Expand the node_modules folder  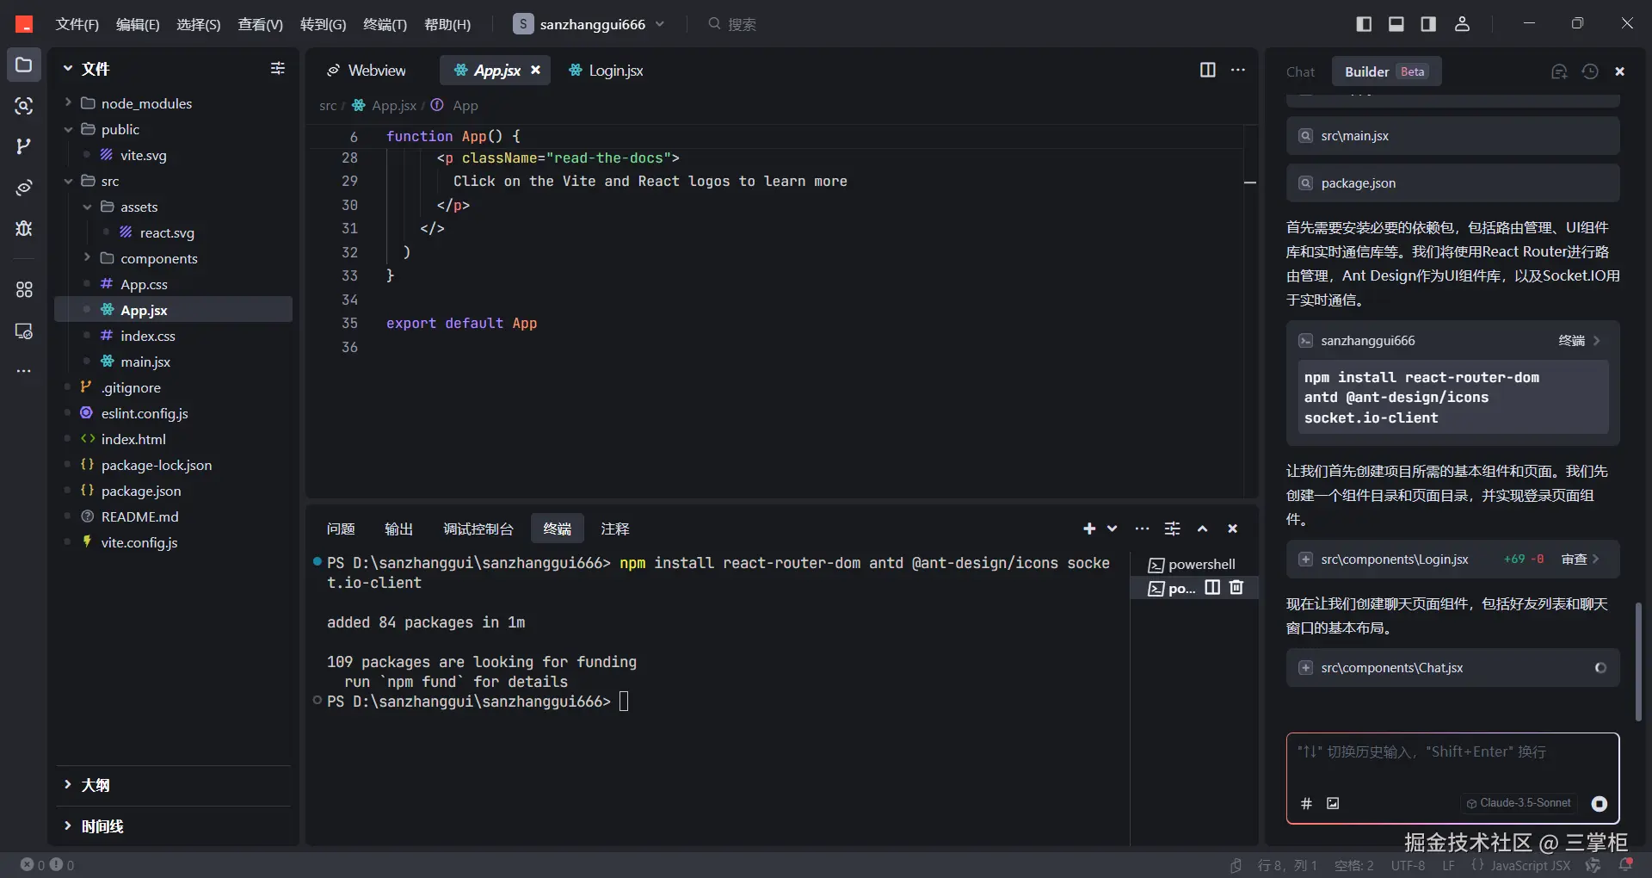tap(146, 103)
